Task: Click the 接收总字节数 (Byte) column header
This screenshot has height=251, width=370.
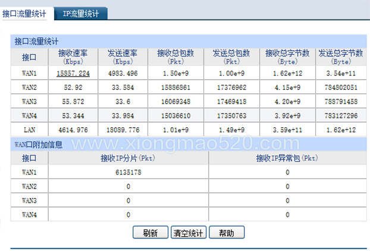Action: coord(287,57)
